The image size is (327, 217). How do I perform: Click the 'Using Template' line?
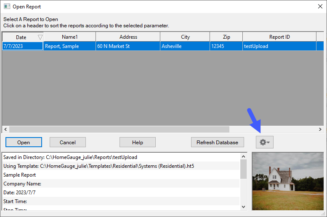[121, 166]
